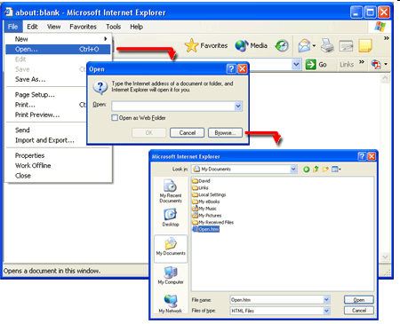The height and width of the screenshot is (324, 400).
Task: Click the Windows flag logo
Action: [x=380, y=27]
